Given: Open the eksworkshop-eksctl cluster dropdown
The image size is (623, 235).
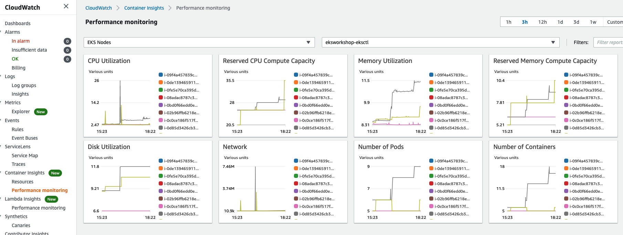Looking at the screenshot, I should (x=441, y=42).
